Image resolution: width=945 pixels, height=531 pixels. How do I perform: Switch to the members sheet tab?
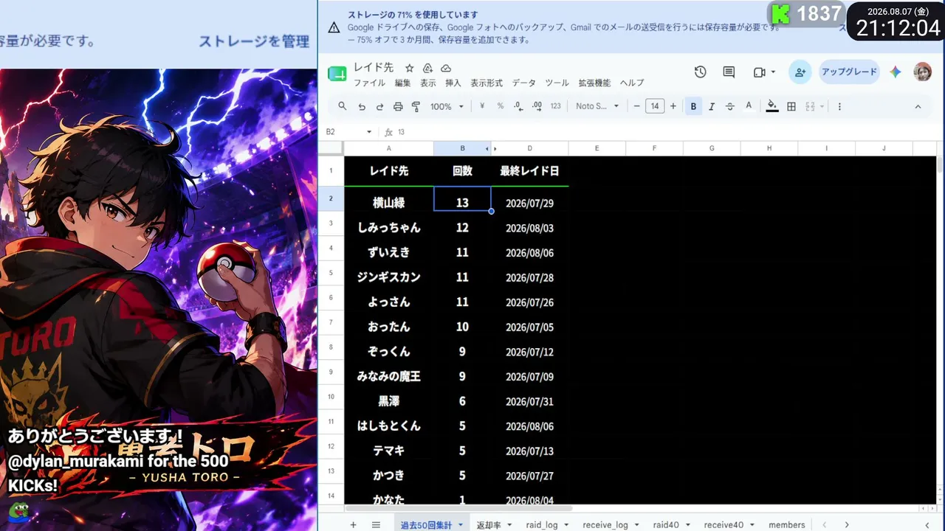click(x=787, y=524)
